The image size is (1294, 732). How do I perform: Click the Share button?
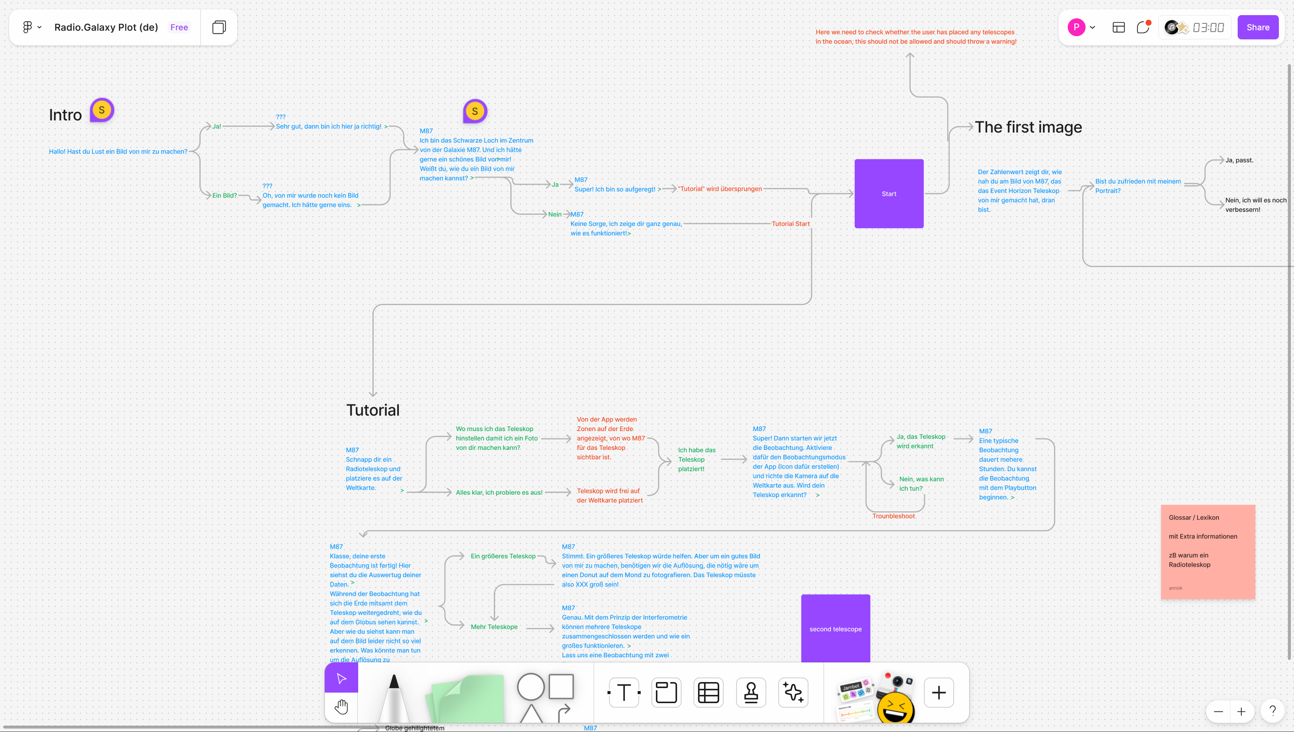[1257, 27]
